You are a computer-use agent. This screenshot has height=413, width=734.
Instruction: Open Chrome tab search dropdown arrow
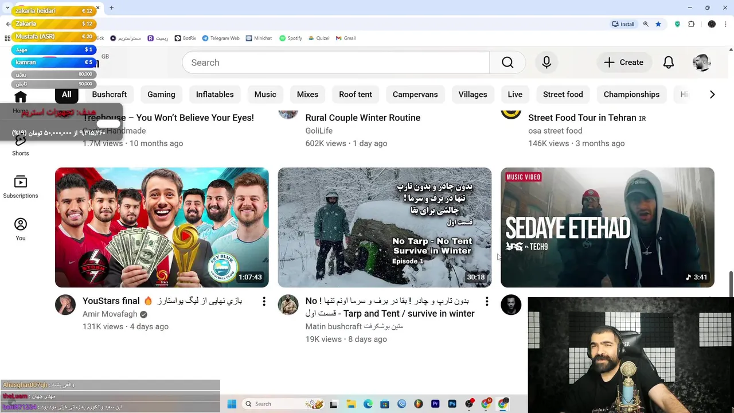8,7
